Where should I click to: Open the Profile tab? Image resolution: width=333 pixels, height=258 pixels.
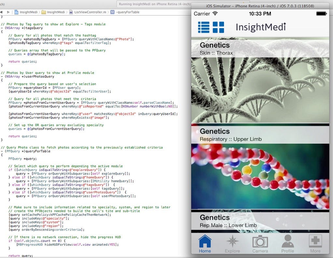tap(287, 244)
